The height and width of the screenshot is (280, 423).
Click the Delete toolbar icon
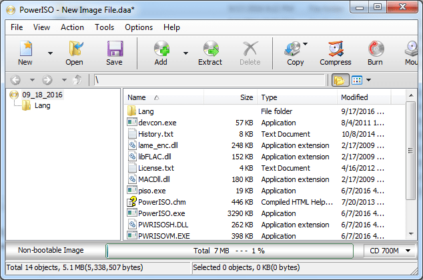pyautogui.click(x=250, y=49)
